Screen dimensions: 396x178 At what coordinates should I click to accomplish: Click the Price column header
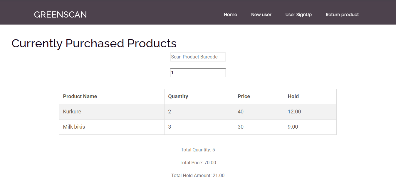pyautogui.click(x=244, y=96)
